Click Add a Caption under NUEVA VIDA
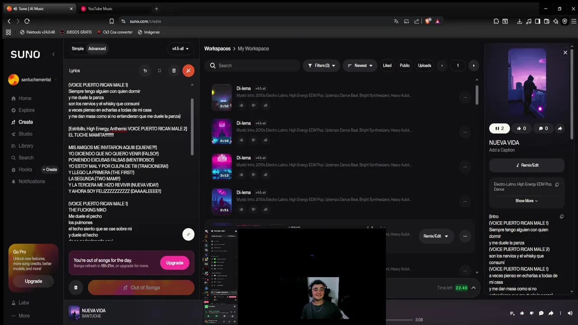 point(502,150)
